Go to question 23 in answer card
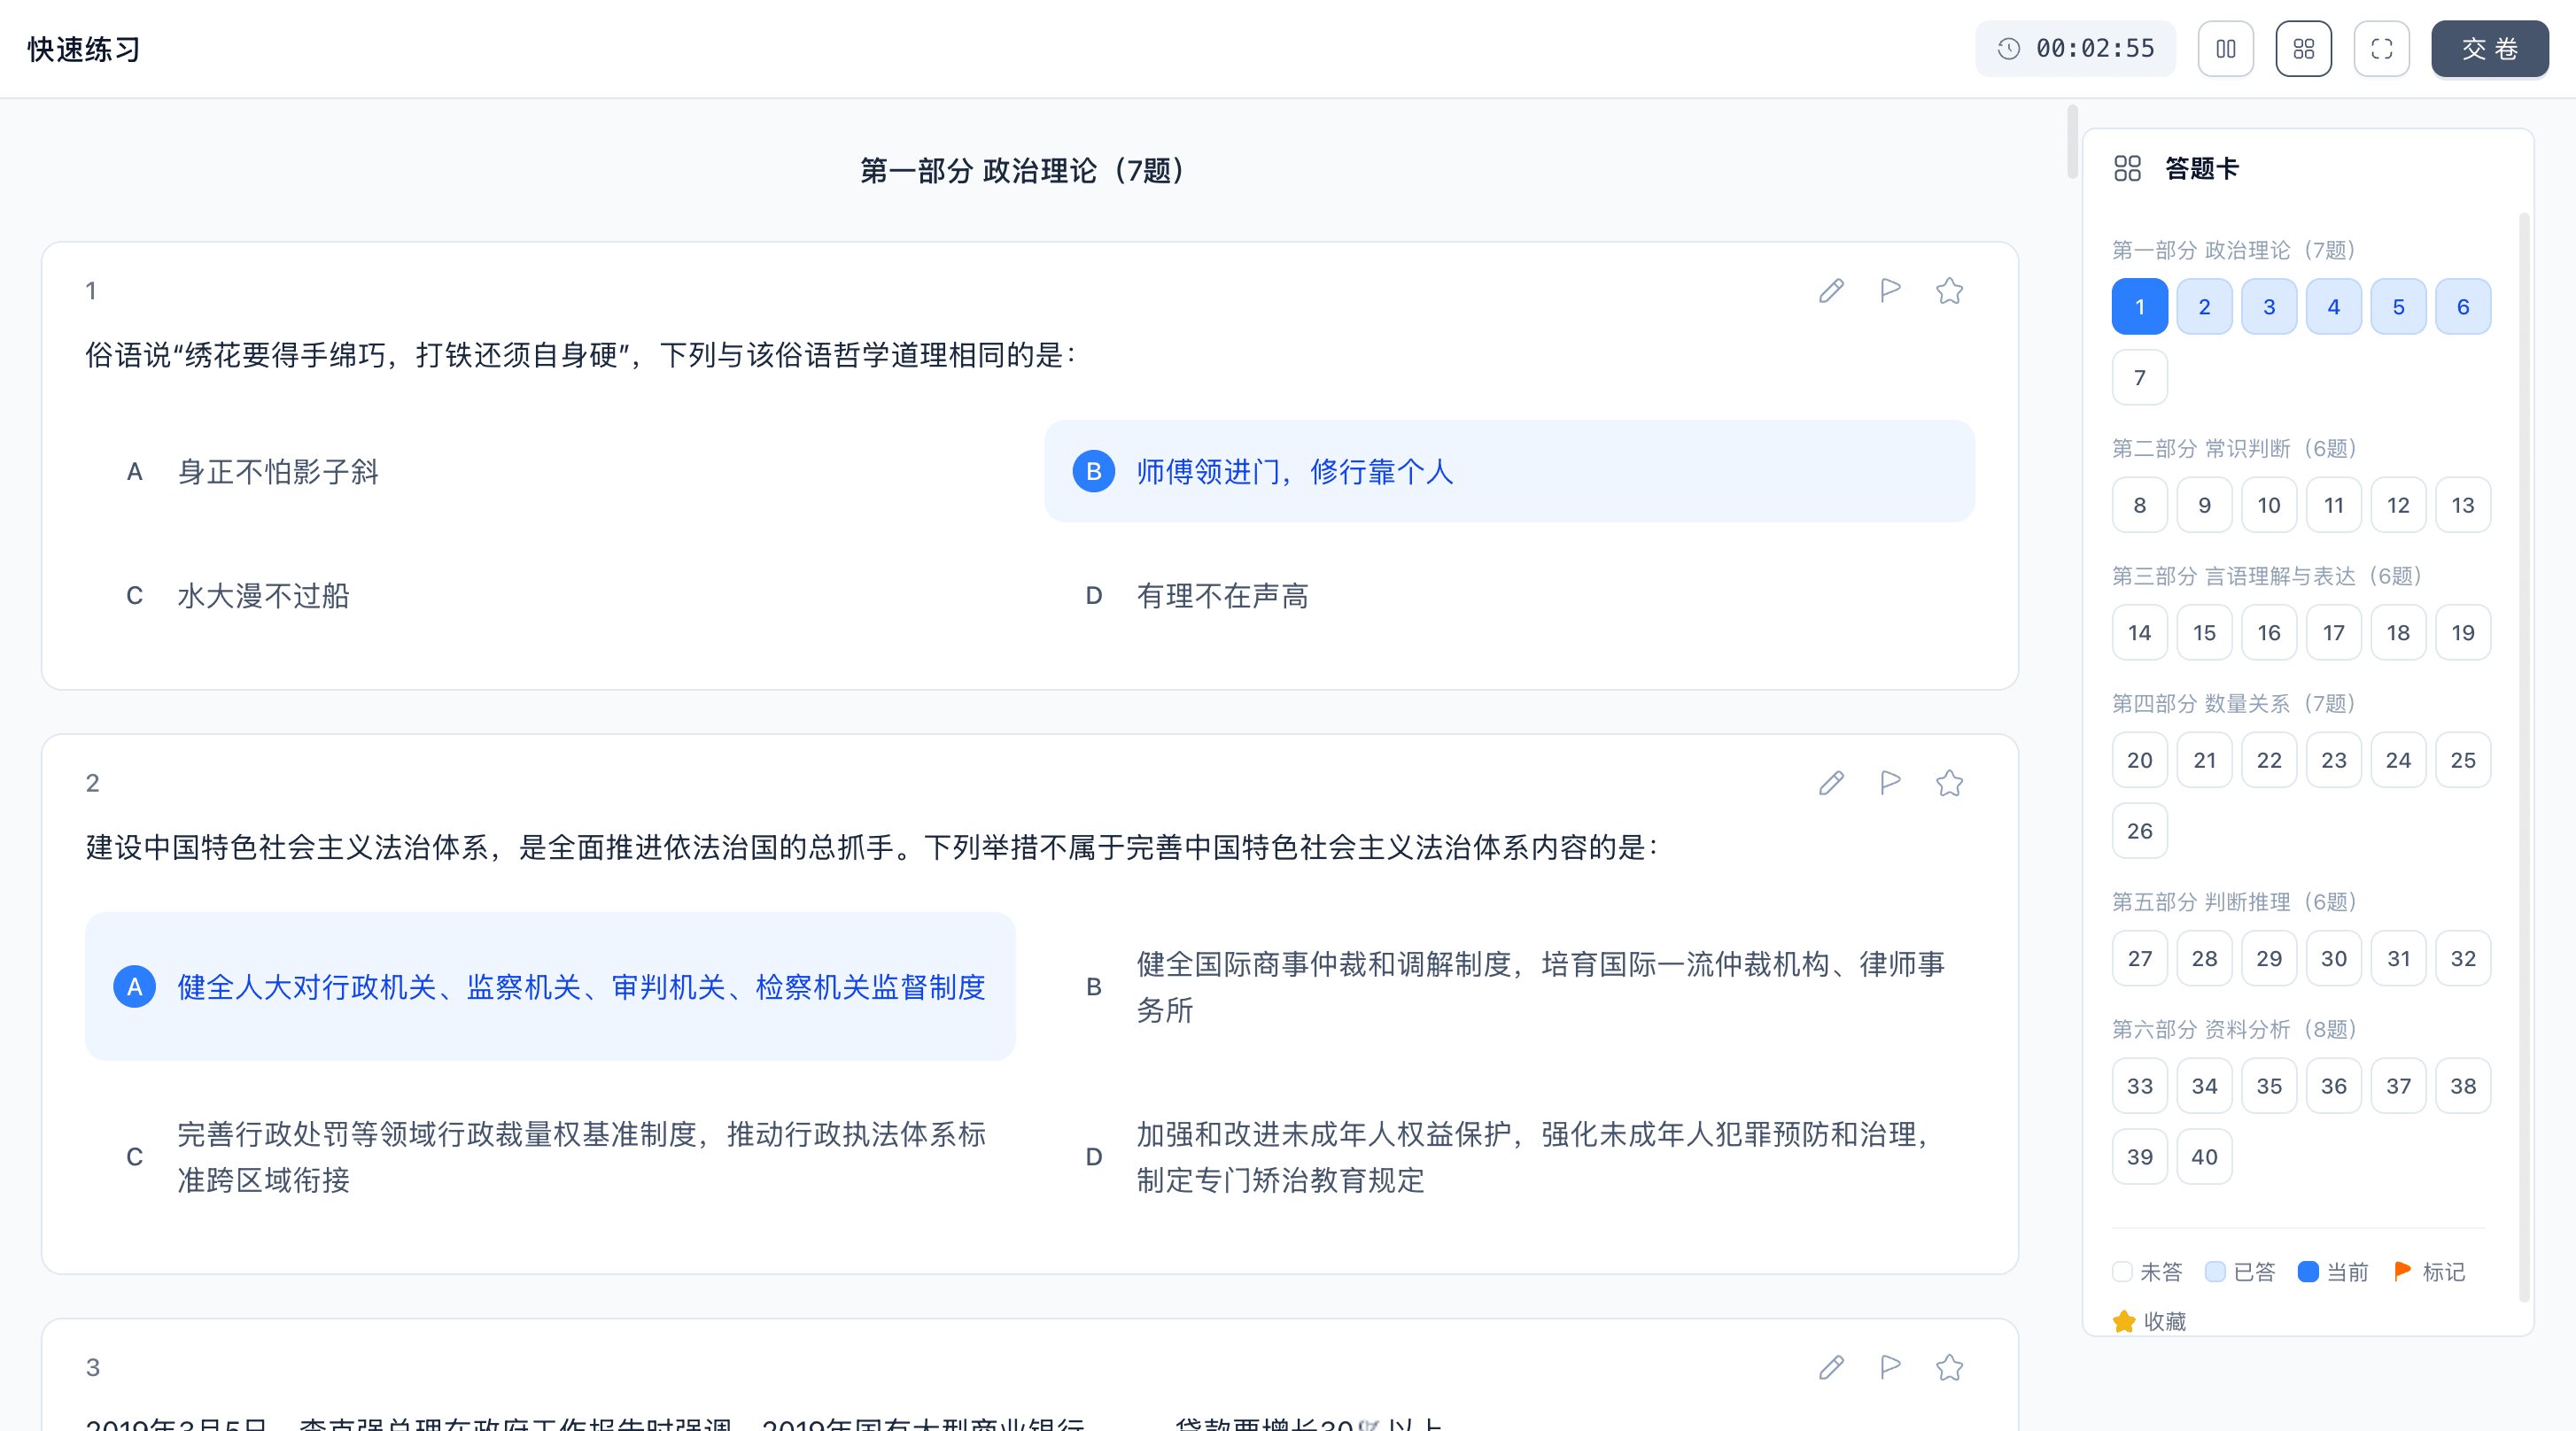This screenshot has width=2576, height=1431. pyautogui.click(x=2333, y=761)
